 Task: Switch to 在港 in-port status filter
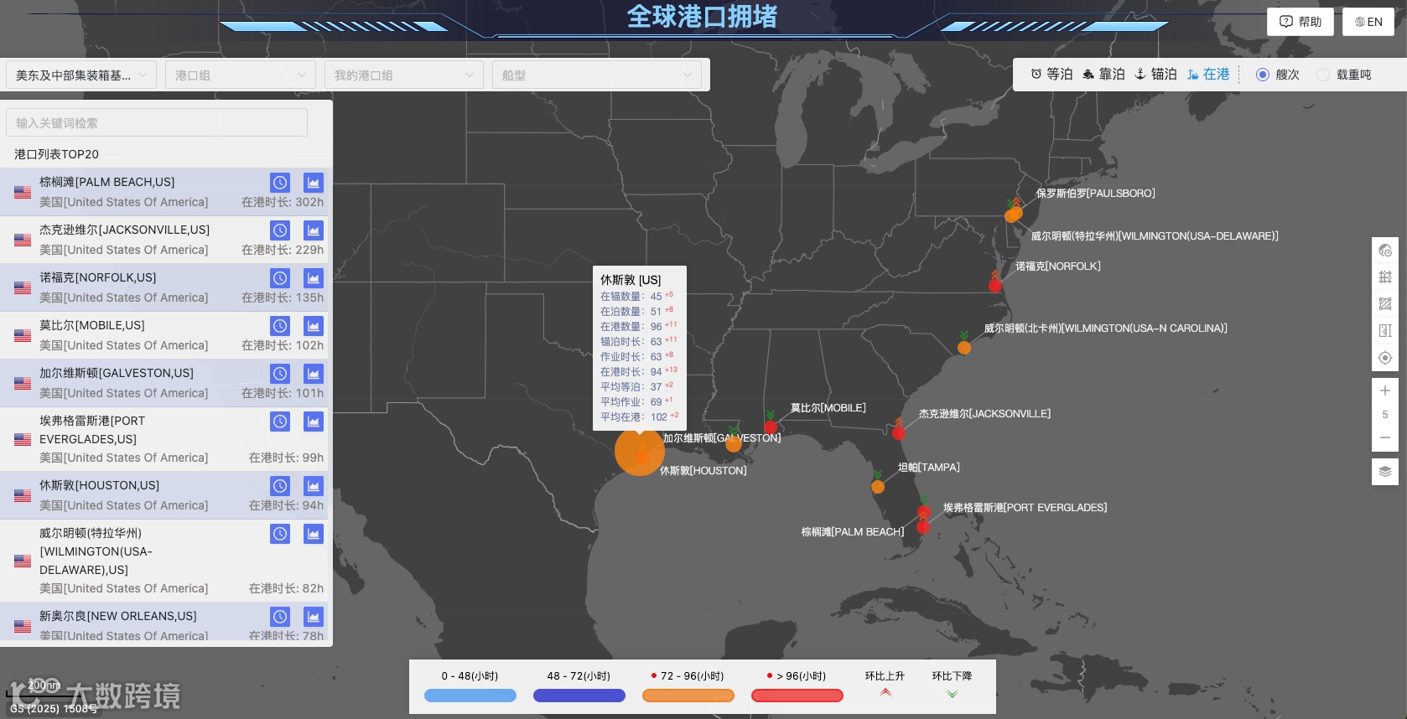pos(1208,74)
